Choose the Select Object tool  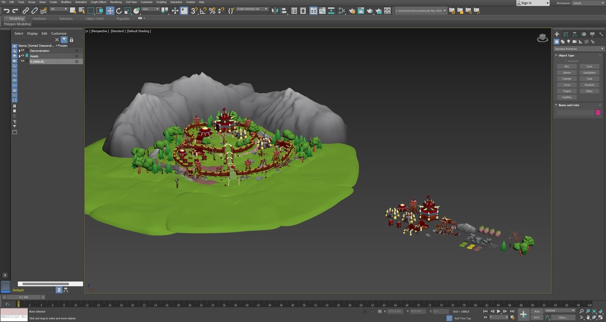tap(73, 10)
